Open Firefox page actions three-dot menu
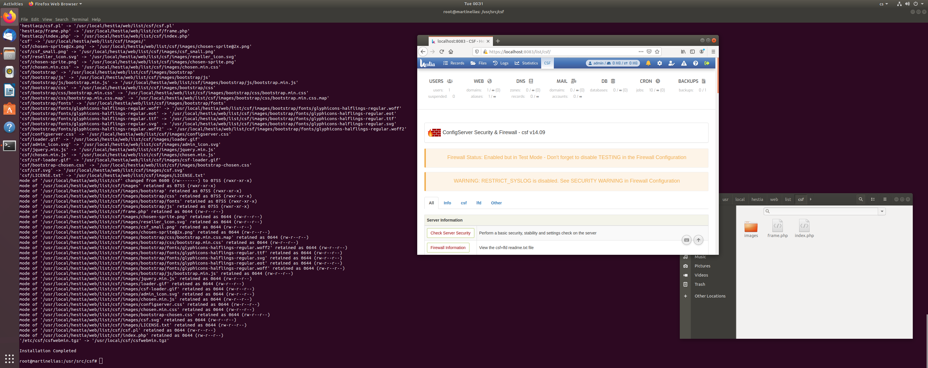This screenshot has width=928, height=368. click(641, 52)
